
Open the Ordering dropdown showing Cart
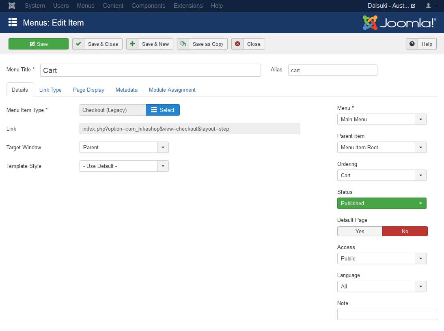pyautogui.click(x=382, y=175)
